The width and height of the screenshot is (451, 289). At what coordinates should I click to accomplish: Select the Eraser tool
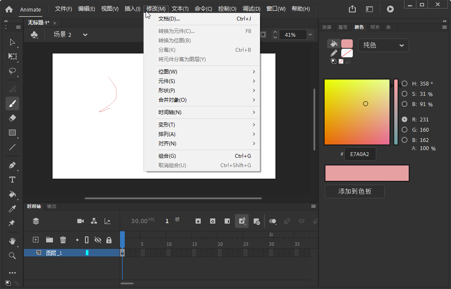(12, 118)
